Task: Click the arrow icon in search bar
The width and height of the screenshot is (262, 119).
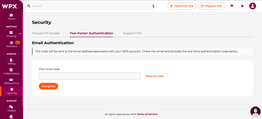Action: [x=153, y=6]
